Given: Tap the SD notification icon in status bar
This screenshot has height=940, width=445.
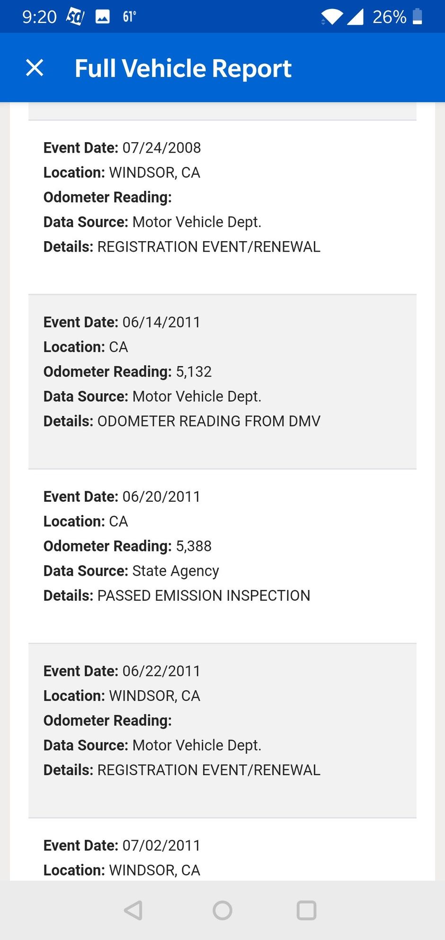Looking at the screenshot, I should coord(75,17).
